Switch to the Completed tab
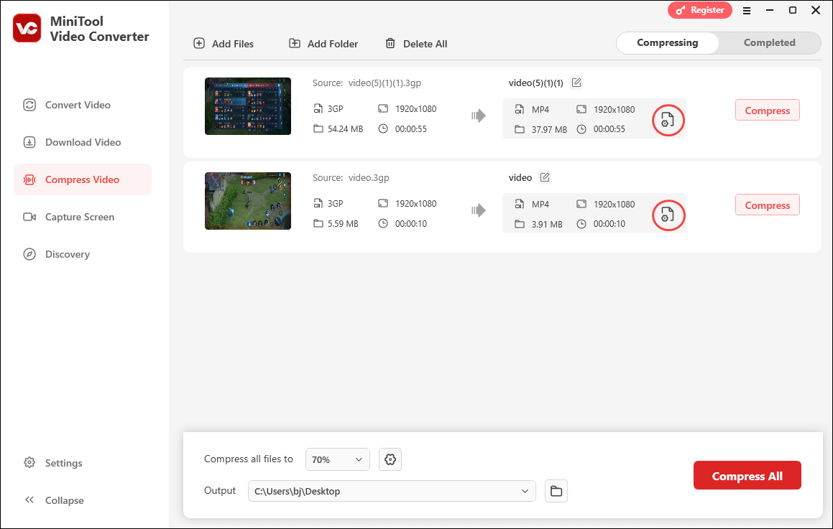Viewport: 833px width, 529px height. (769, 43)
